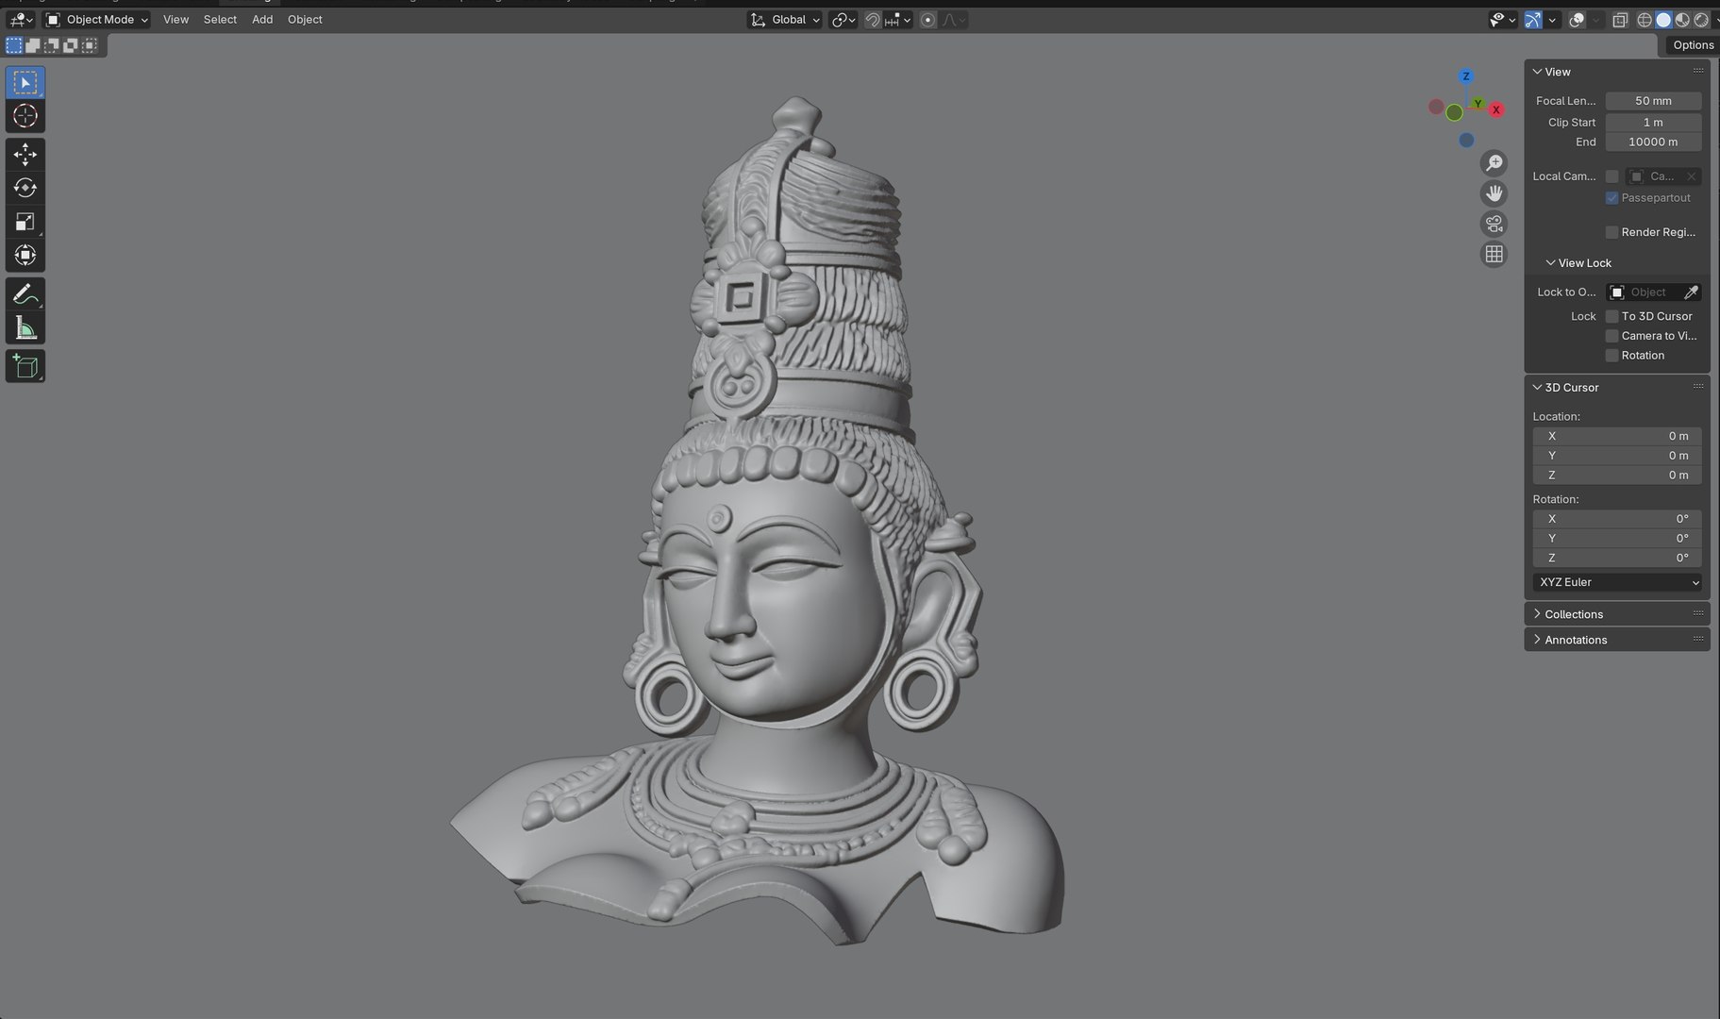This screenshot has width=1720, height=1019.
Task: Click the Lock to Object field
Action: click(1644, 292)
